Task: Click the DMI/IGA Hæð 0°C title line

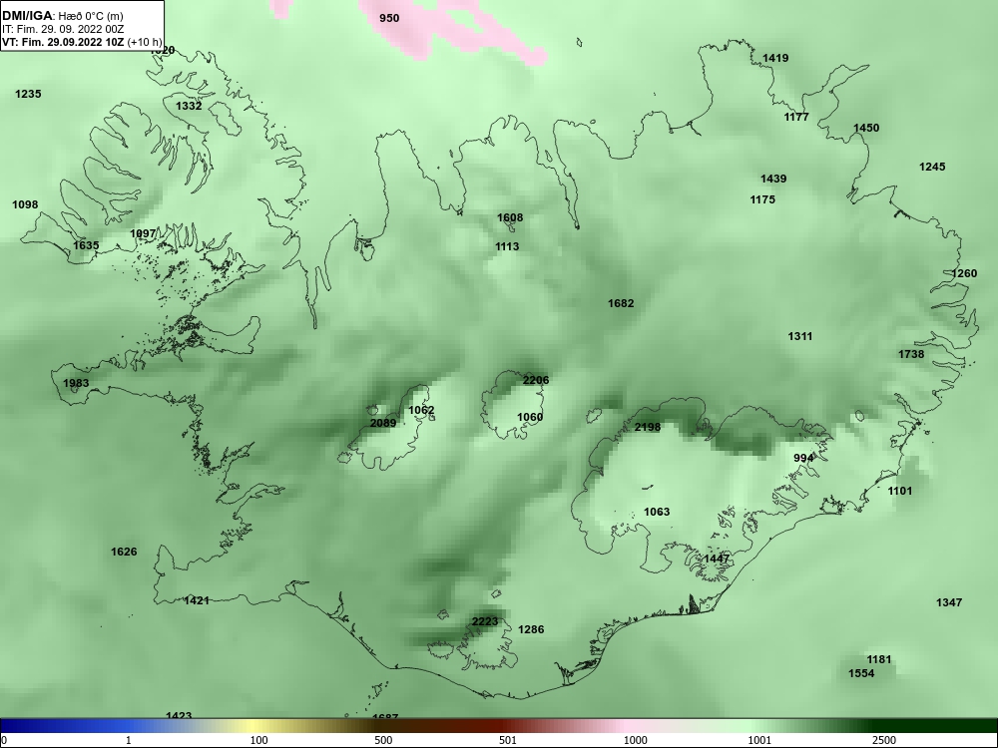Action: (x=63, y=16)
